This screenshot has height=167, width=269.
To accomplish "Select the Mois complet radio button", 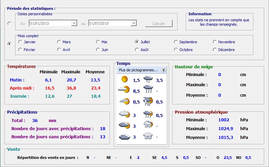I will click(9, 44).
